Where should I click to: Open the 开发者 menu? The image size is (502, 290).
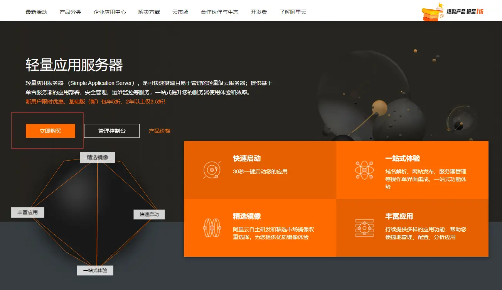click(259, 12)
